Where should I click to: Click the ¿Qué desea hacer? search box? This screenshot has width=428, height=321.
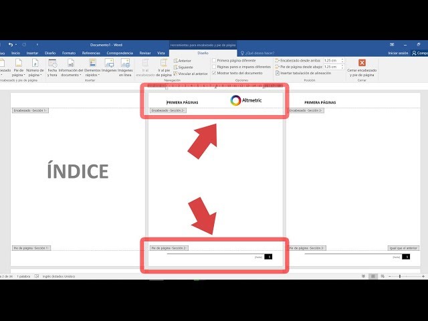[261, 53]
